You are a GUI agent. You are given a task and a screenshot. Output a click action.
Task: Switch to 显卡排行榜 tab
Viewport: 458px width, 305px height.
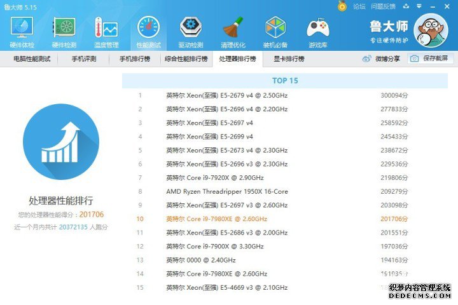[289, 58]
